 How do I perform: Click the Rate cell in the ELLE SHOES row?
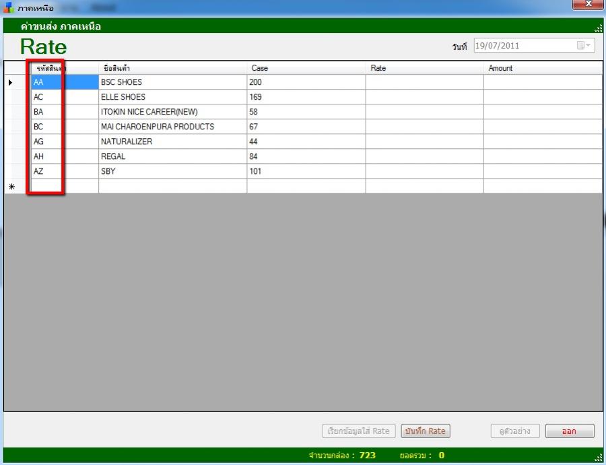click(424, 97)
